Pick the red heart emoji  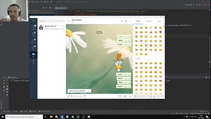pos(161,32)
